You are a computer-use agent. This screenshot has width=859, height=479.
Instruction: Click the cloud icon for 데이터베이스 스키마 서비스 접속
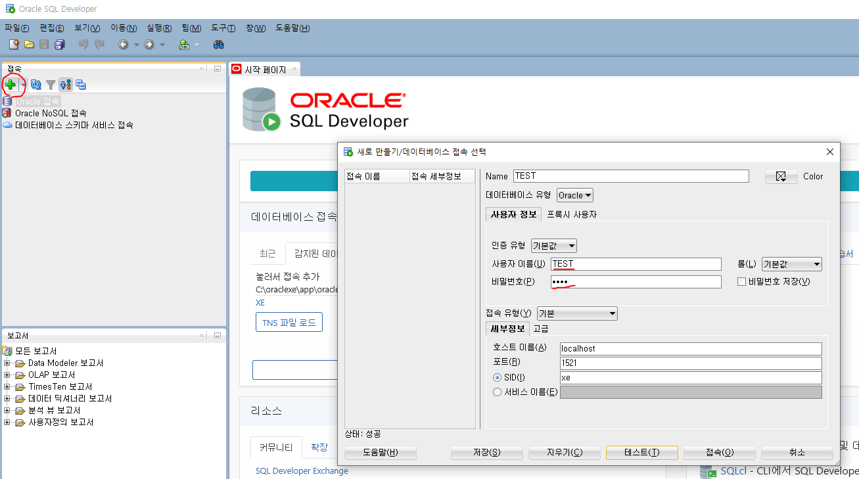click(x=7, y=125)
